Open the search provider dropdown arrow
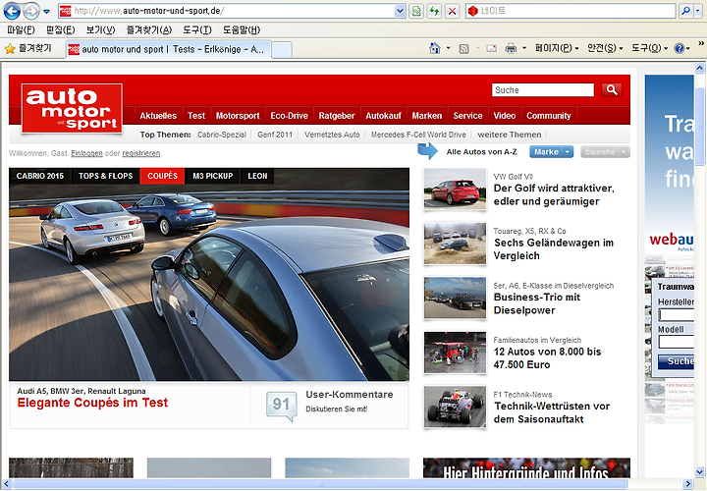 coord(698,11)
